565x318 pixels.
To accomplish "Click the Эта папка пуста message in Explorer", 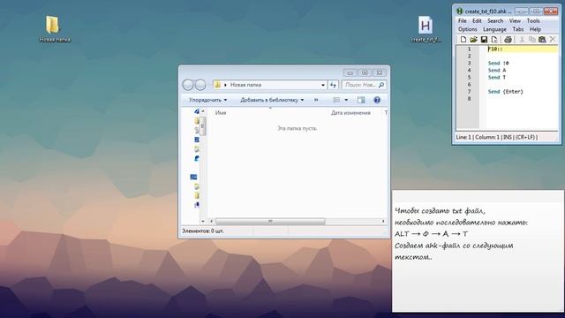I will tap(298, 128).
